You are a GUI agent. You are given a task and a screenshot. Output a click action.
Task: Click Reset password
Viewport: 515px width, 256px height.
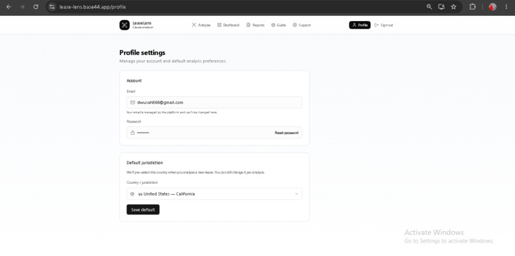point(286,133)
